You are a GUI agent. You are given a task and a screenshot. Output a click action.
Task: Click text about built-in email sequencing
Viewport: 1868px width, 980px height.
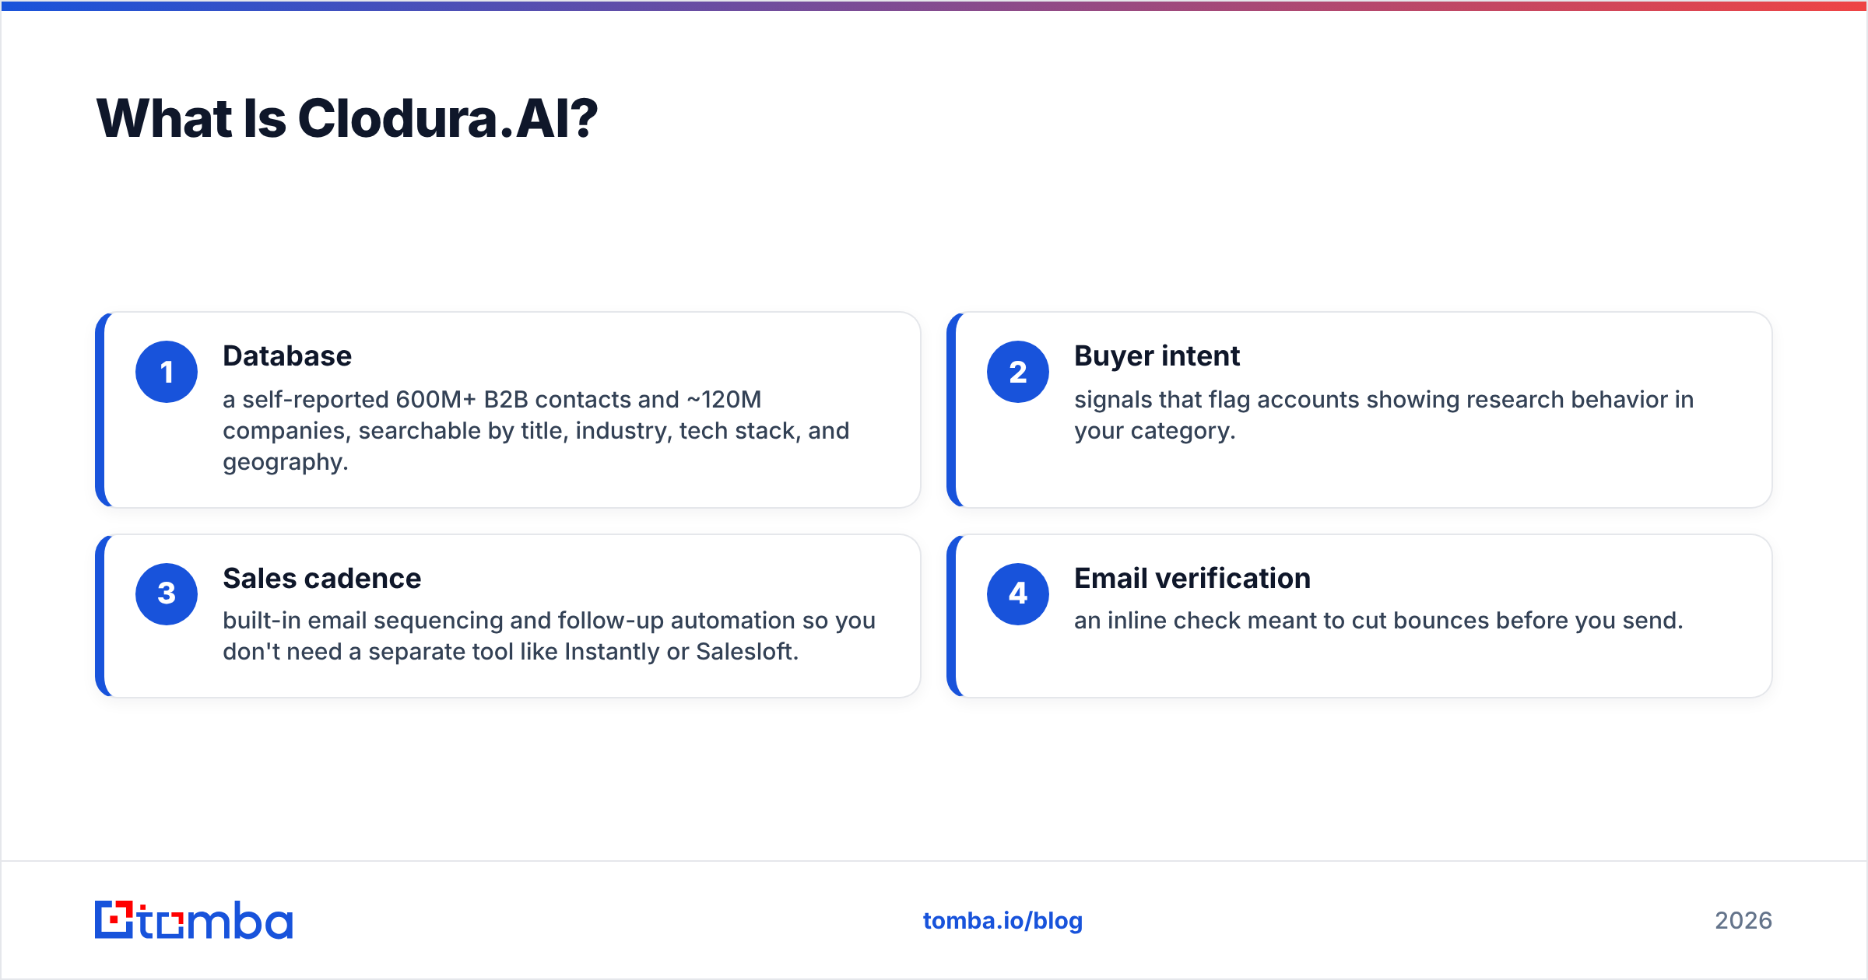[x=550, y=635]
